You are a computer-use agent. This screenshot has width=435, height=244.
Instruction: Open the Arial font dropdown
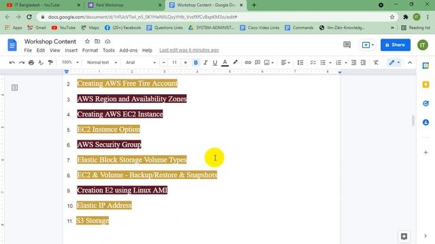pos(141,62)
